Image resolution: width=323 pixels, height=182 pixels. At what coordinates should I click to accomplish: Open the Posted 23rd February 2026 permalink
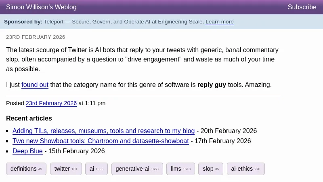[51, 103]
